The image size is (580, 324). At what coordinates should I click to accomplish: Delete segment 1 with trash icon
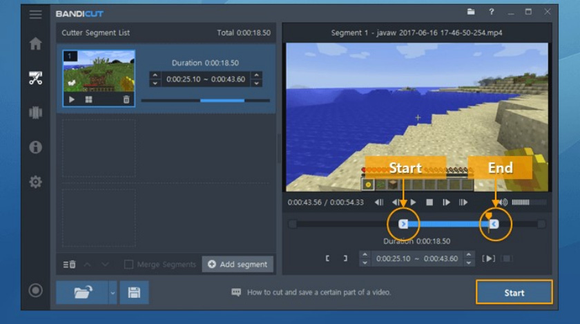pos(126,99)
